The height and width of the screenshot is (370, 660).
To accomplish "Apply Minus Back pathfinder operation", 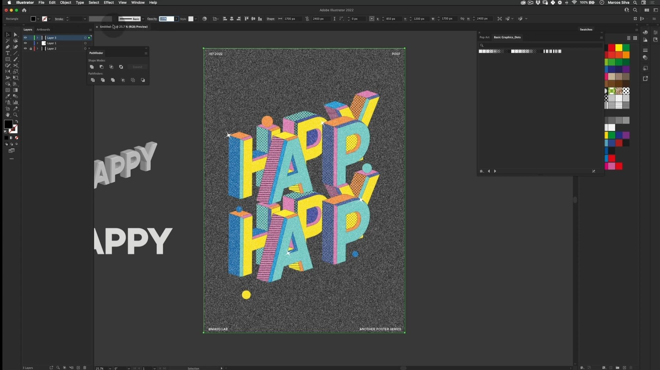I will coord(143,80).
